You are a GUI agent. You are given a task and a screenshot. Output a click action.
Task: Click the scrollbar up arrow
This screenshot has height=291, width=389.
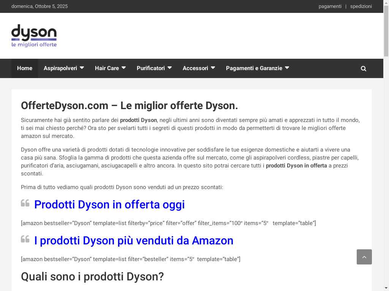(x=386, y=3)
